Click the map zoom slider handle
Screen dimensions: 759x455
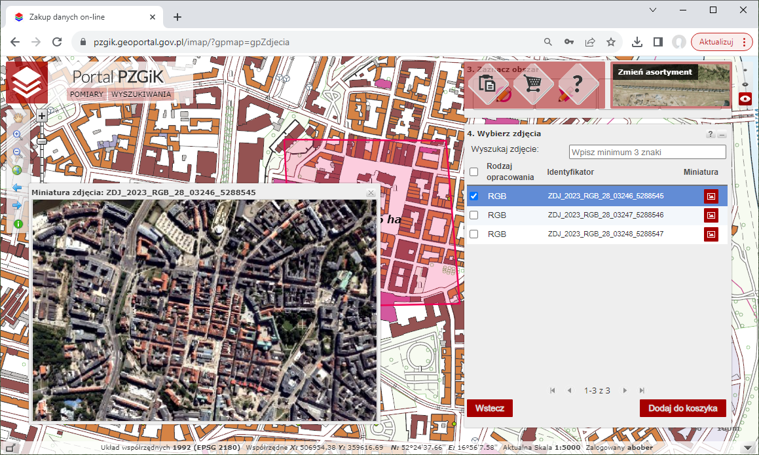click(41, 141)
